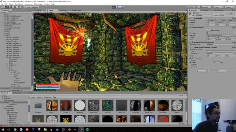Click the Position X field

pos(212,21)
